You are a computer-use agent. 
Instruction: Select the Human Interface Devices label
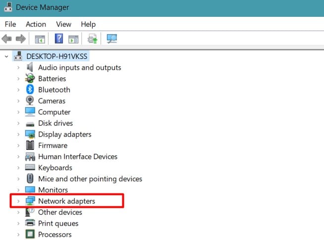(78, 156)
